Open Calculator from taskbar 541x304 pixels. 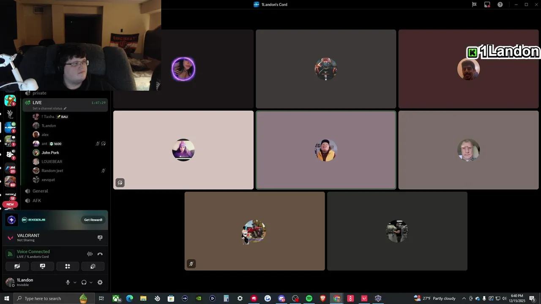[226, 299]
